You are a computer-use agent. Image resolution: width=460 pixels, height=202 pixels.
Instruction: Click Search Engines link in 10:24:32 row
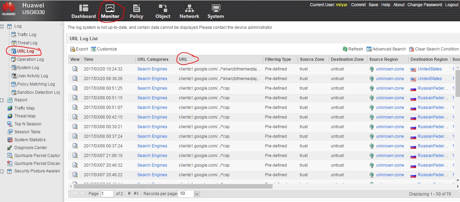[152, 69]
